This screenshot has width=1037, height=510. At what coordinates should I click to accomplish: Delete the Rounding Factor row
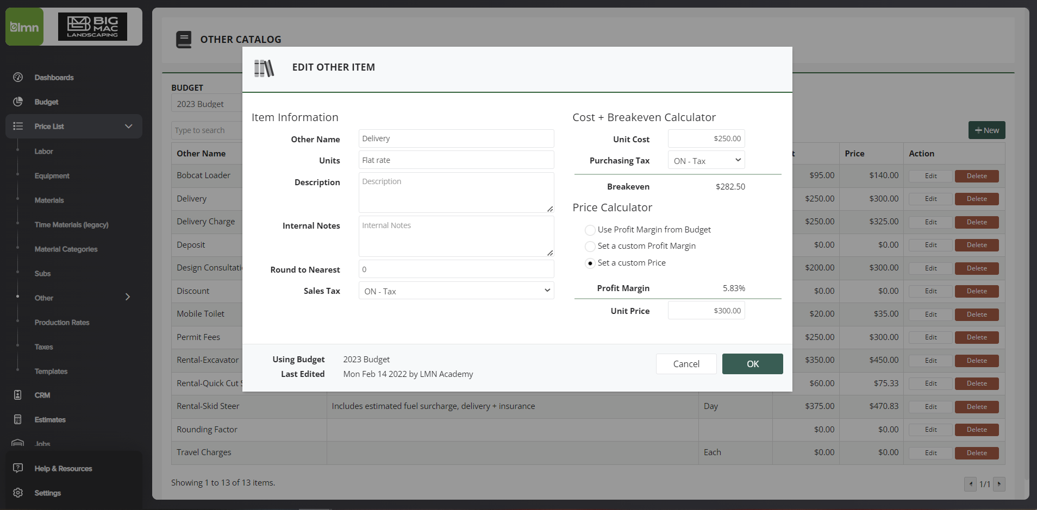pyautogui.click(x=977, y=430)
